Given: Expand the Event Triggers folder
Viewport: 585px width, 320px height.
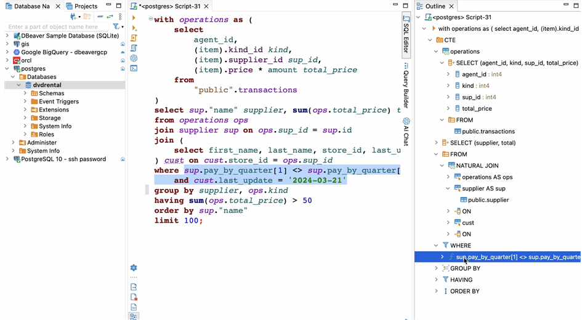Looking at the screenshot, I should tap(25, 101).
